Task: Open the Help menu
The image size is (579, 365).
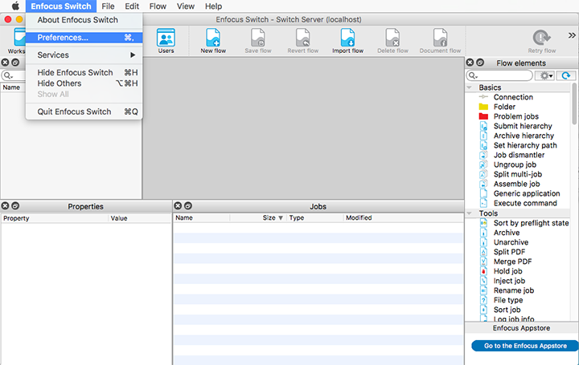Action: coord(213,6)
